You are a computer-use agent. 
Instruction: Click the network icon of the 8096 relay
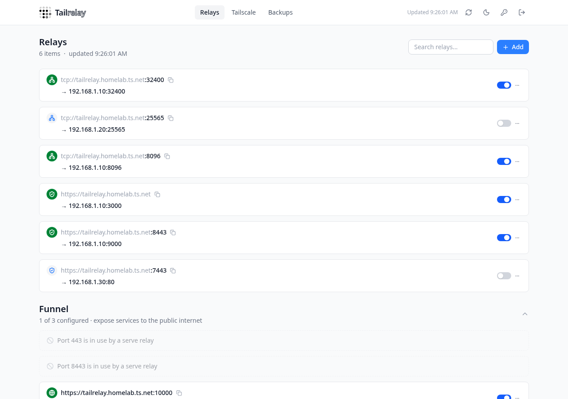pyautogui.click(x=52, y=156)
